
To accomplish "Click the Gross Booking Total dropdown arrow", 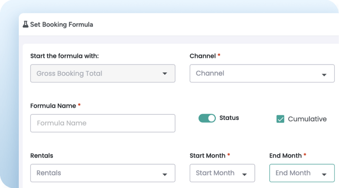I will coord(165,74).
